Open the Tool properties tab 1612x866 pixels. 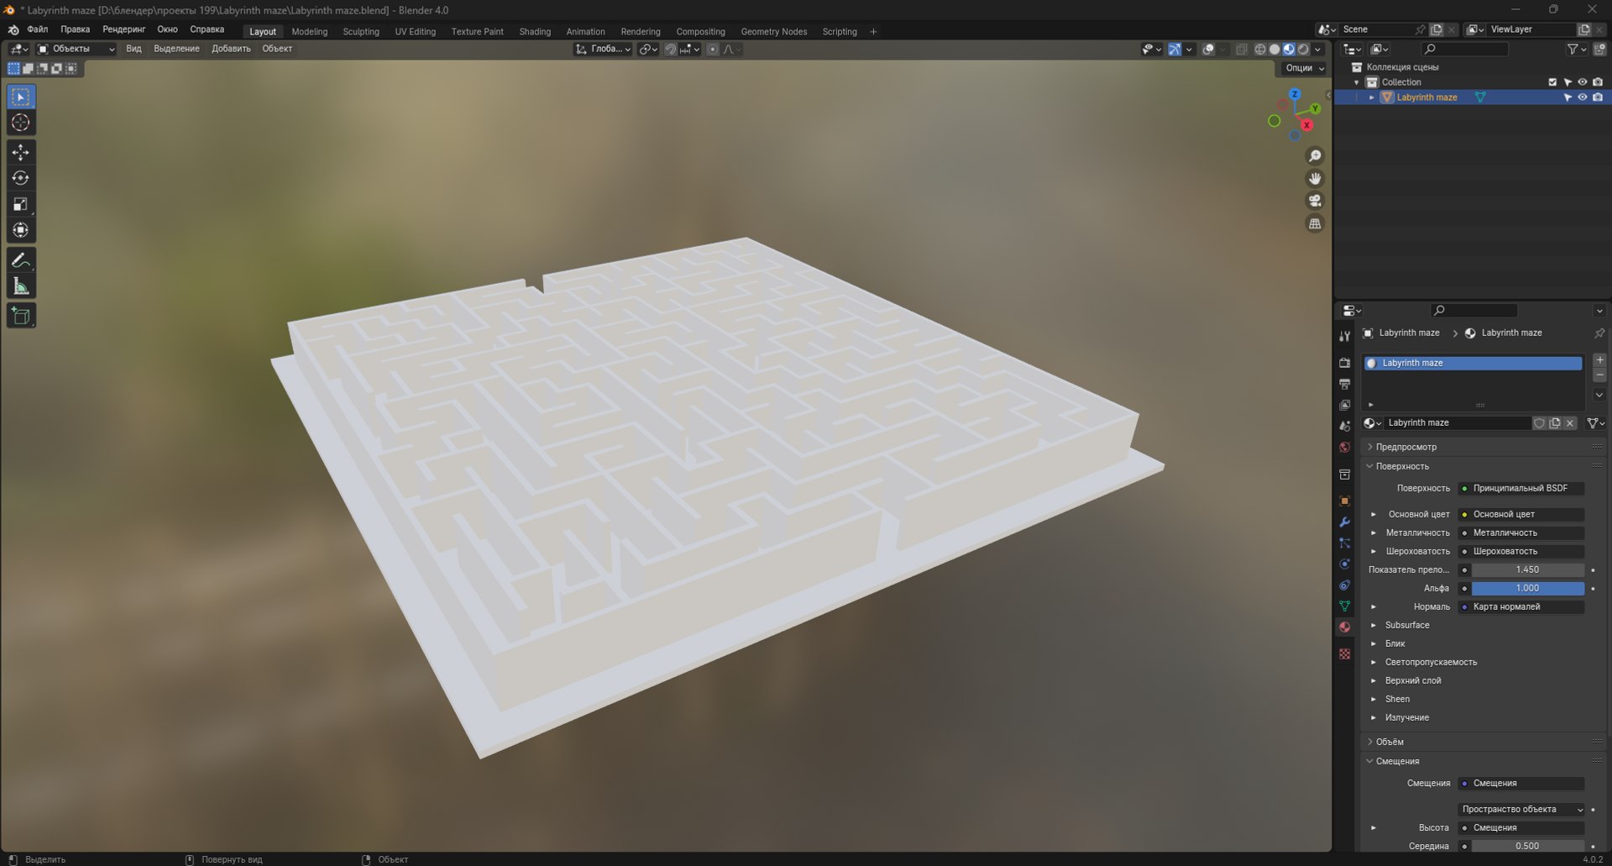click(x=1345, y=336)
